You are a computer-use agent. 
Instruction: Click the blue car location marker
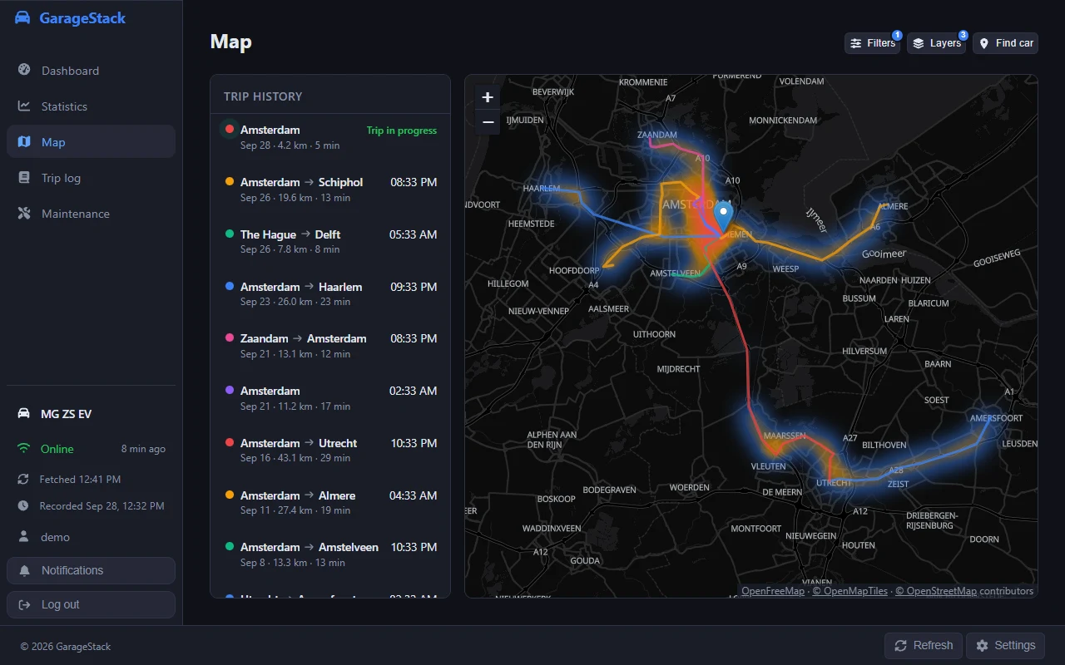724,216
